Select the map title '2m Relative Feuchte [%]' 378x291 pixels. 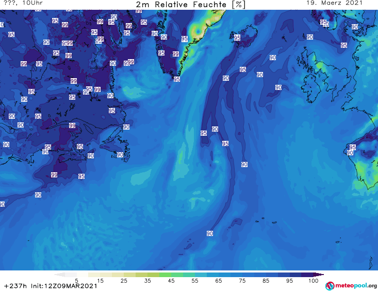[190, 5]
